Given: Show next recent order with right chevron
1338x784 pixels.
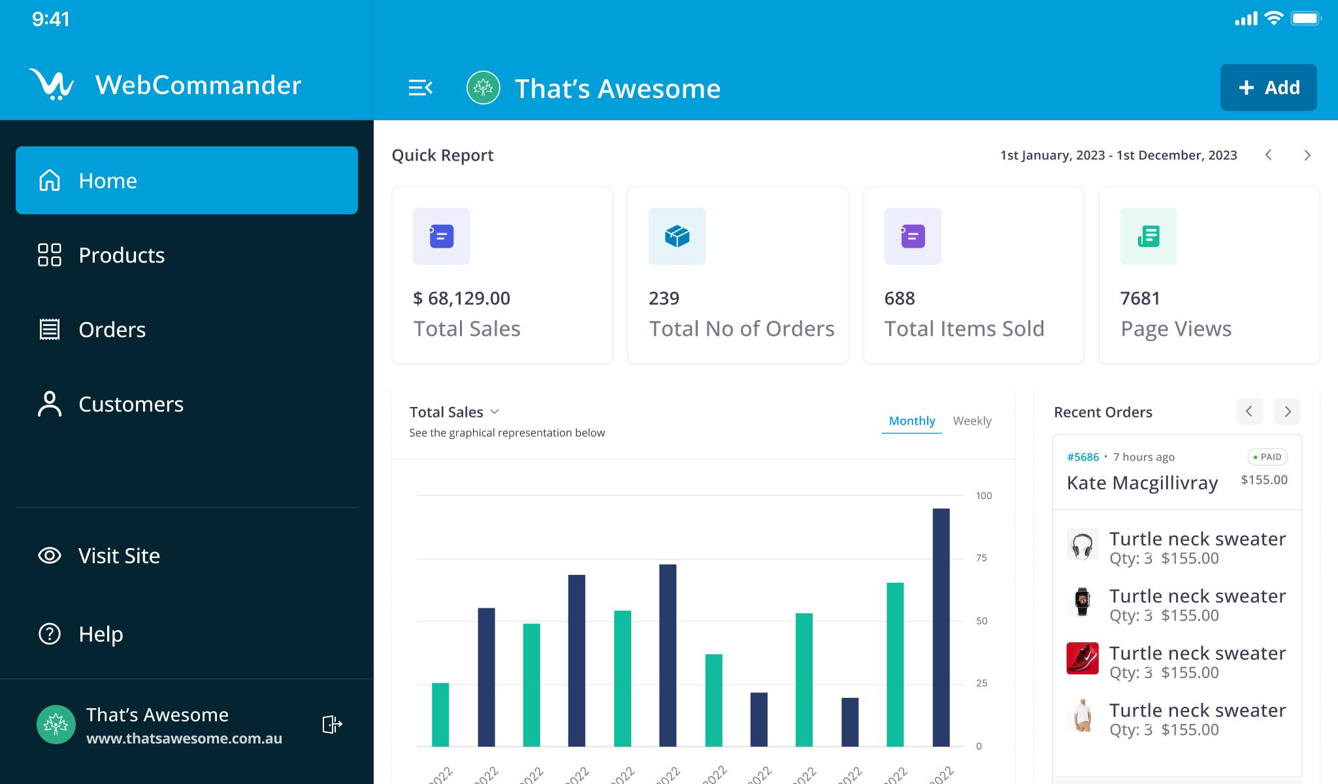Looking at the screenshot, I should [x=1287, y=412].
